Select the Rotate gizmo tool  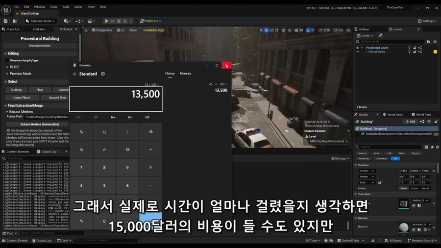tap(271, 30)
